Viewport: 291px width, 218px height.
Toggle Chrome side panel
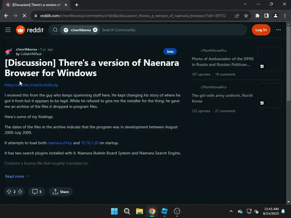(267, 16)
